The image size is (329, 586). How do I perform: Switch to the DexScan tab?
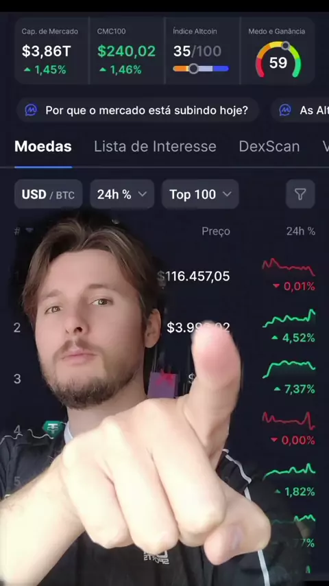click(269, 147)
